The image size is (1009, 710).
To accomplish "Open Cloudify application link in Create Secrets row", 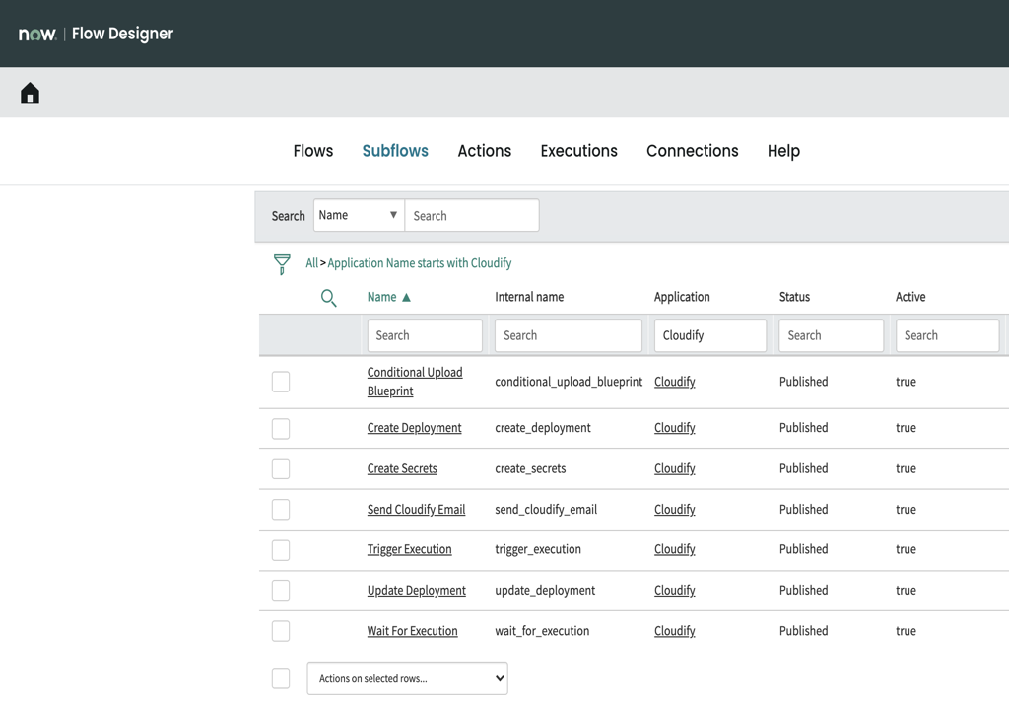I will (674, 468).
